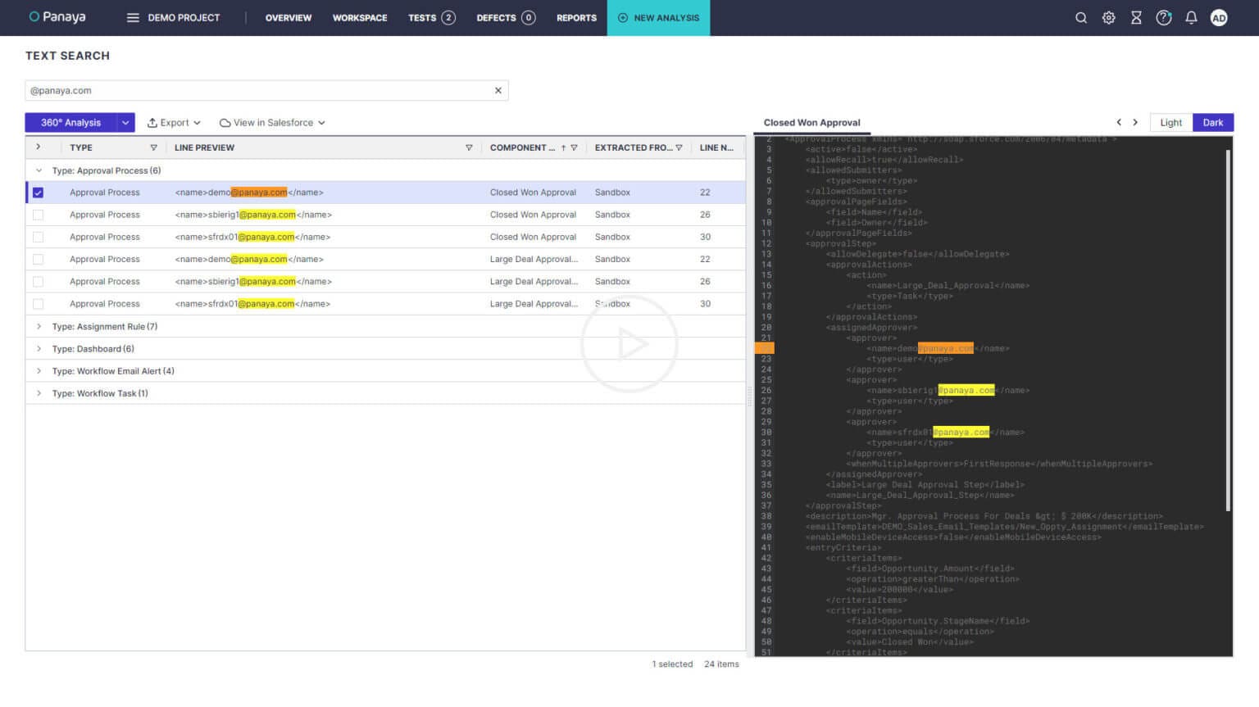Screen dimensions: 1259x707
Task: Open the help question mark icon
Action: tap(1163, 17)
